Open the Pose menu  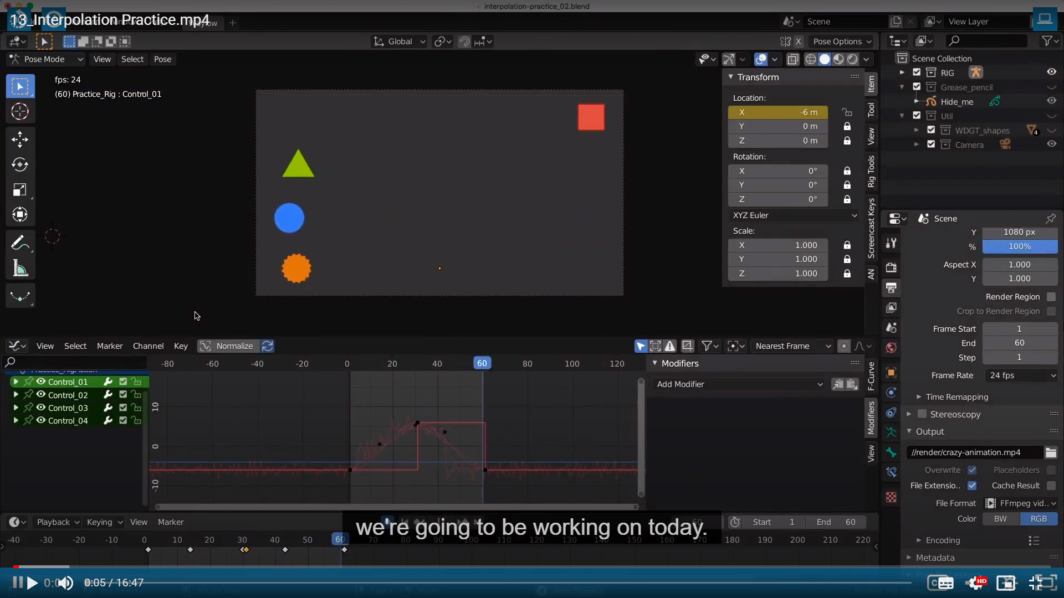click(162, 59)
